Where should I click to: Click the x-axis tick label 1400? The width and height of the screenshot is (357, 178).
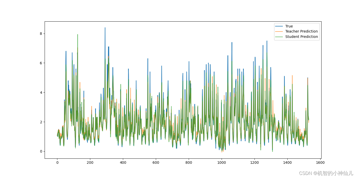pyautogui.click(x=287, y=162)
